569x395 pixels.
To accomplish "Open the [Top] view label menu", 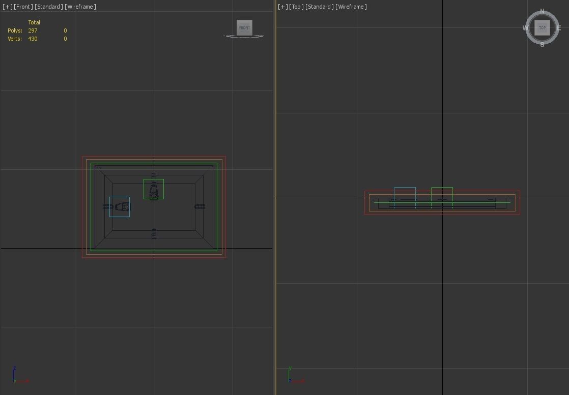I will point(296,7).
